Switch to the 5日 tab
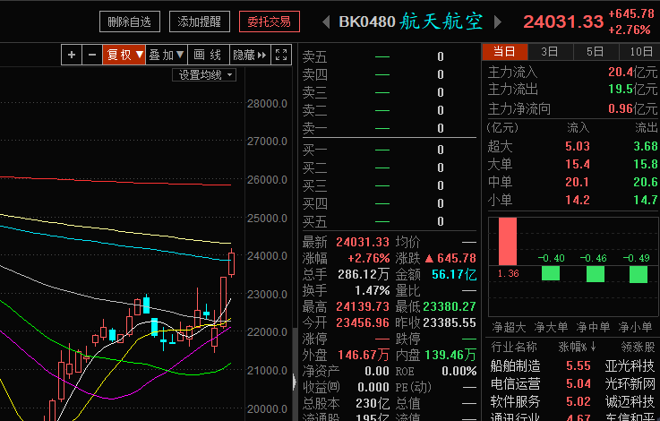660x421 pixels. (x=596, y=52)
